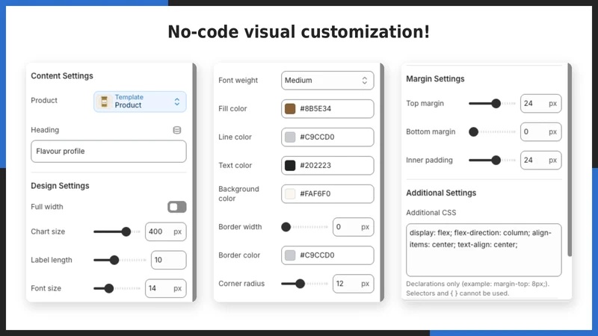Click the left panel vertical scrollbar
This screenshot has width=598, height=336.
coord(194,182)
